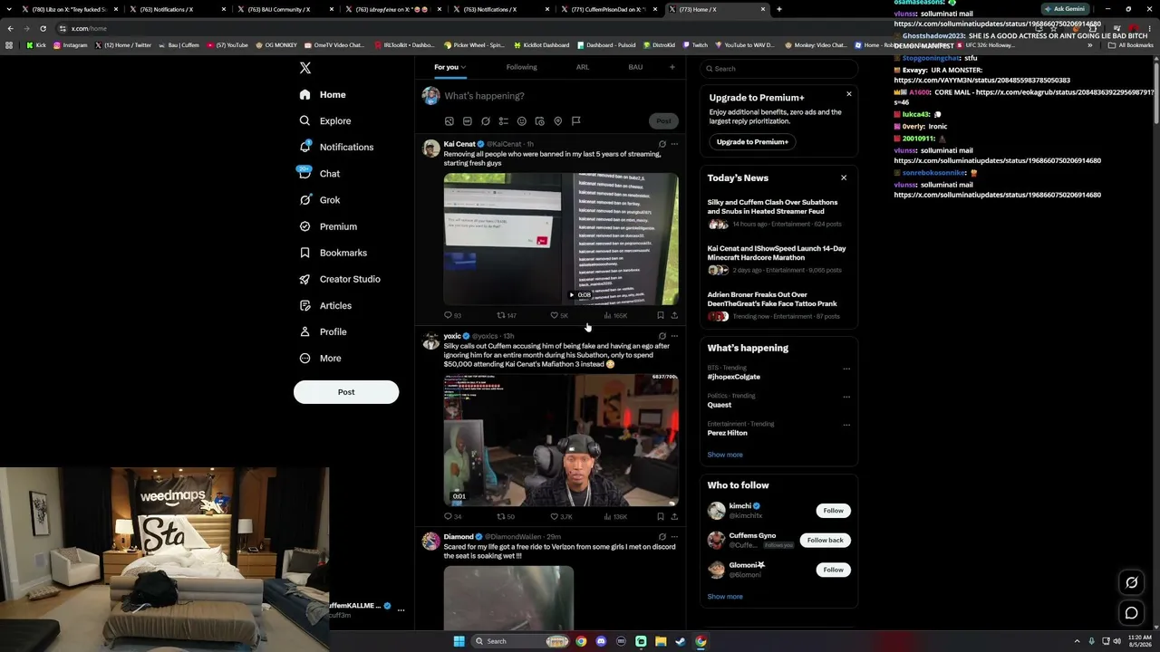Open account switcher menu dots

(x=401, y=610)
